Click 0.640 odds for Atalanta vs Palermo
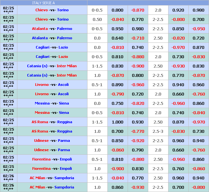Screen dimensions: 209x192 tap(117, 38)
